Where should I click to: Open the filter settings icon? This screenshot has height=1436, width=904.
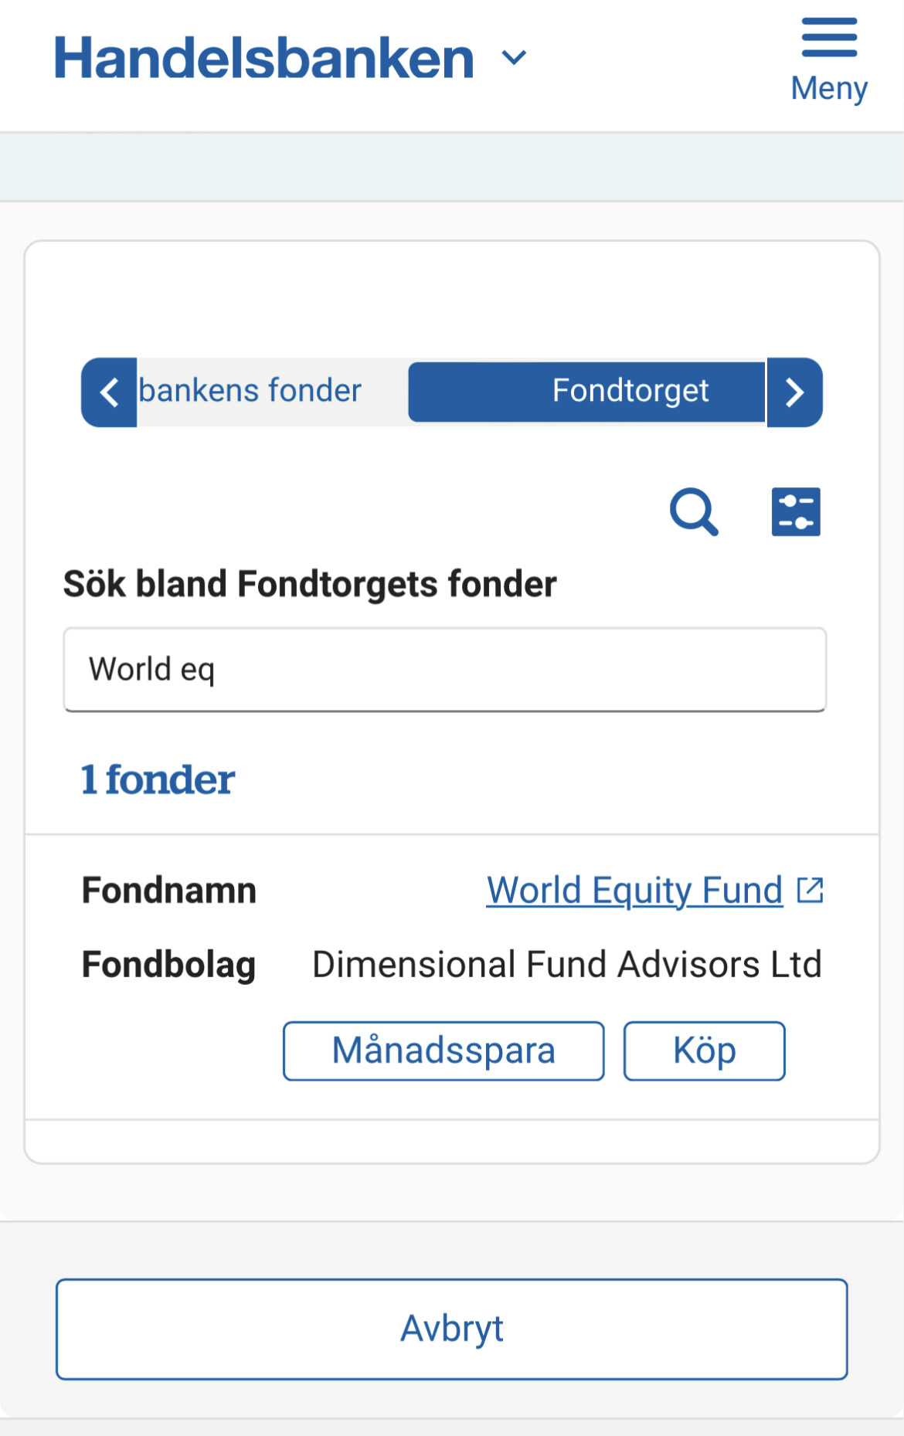pyautogui.click(x=797, y=511)
